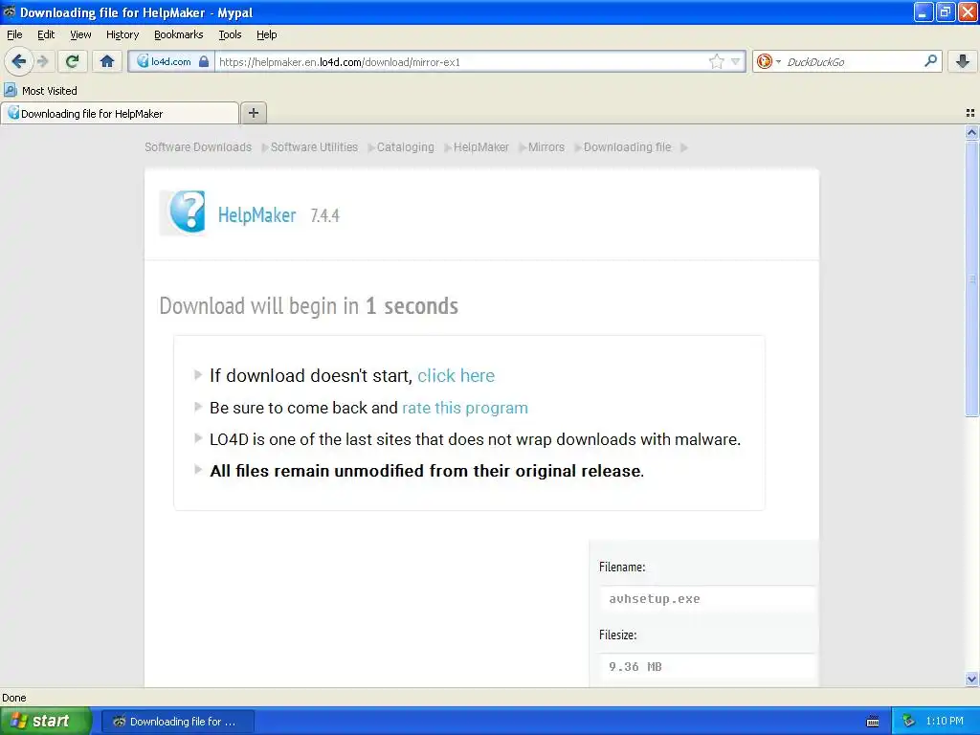Click the search magnifier icon
Viewport: 980px width, 735px height.
click(930, 60)
